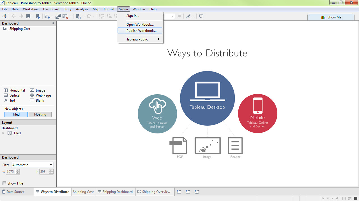Click the dashboard width input field
Viewport: 359px width, 201px height.
(11, 172)
